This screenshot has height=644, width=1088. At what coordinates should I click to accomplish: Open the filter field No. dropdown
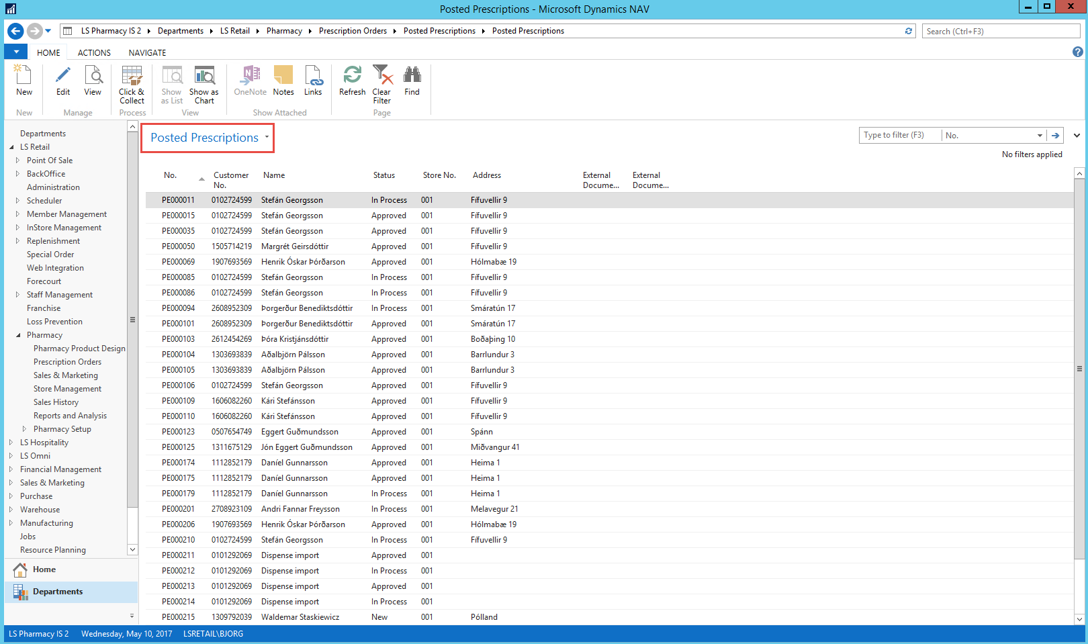tap(1040, 136)
